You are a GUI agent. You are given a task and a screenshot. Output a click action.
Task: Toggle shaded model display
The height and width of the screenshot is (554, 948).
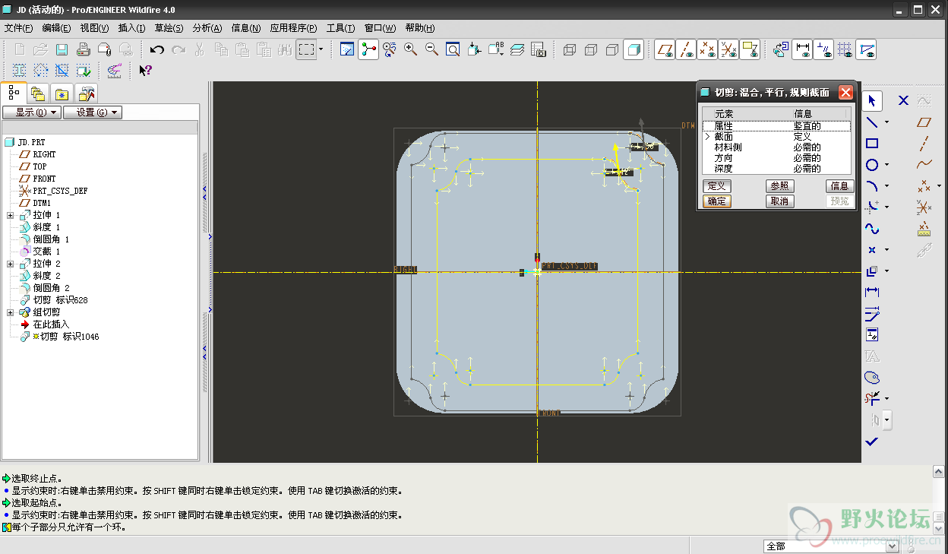(x=634, y=49)
